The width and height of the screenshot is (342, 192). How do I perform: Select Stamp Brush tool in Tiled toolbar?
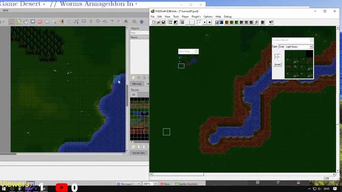pyautogui.click(x=12, y=21)
